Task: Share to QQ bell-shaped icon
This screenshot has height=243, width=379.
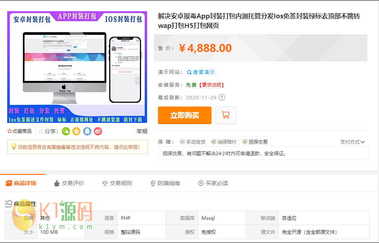Action: pos(87,131)
